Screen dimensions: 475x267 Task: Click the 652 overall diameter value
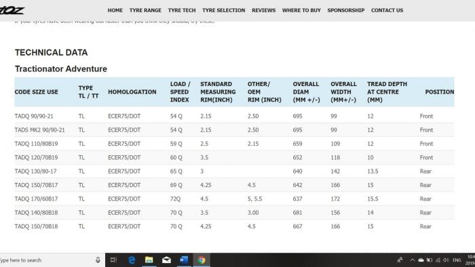[x=297, y=157]
